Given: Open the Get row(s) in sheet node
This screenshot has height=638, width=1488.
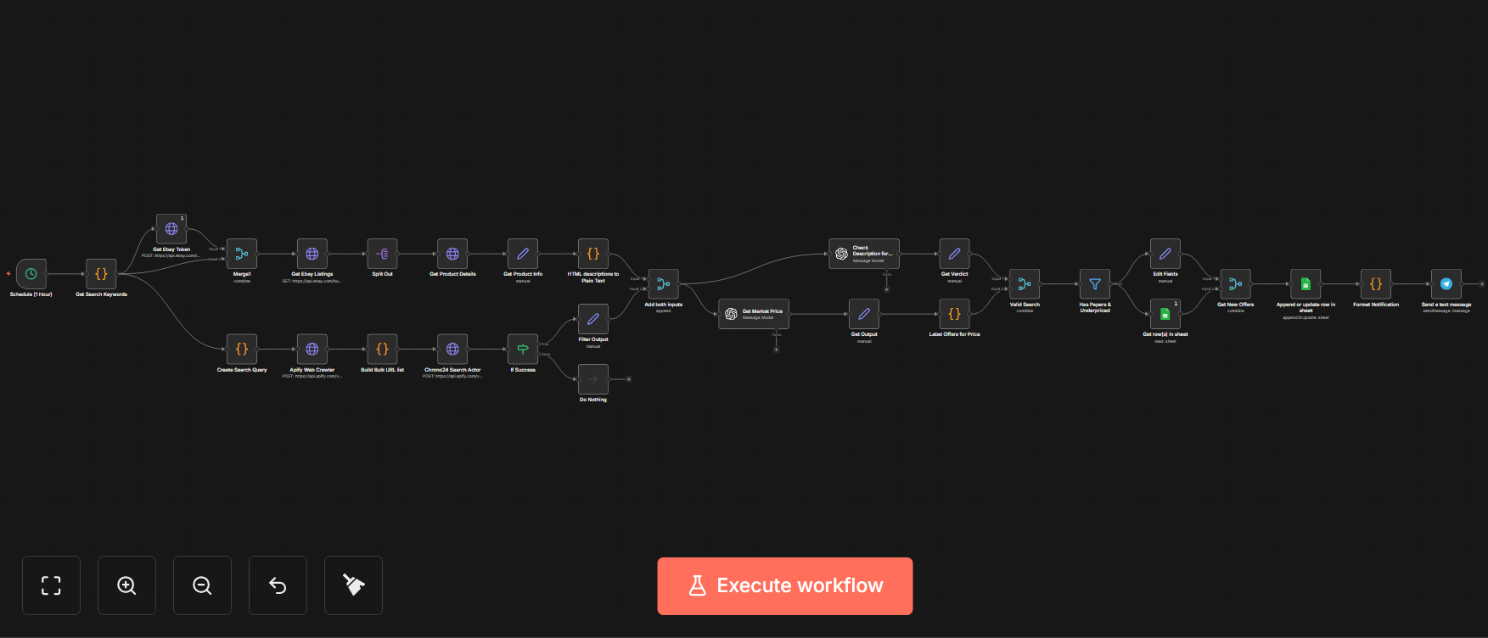Looking at the screenshot, I should [1165, 314].
